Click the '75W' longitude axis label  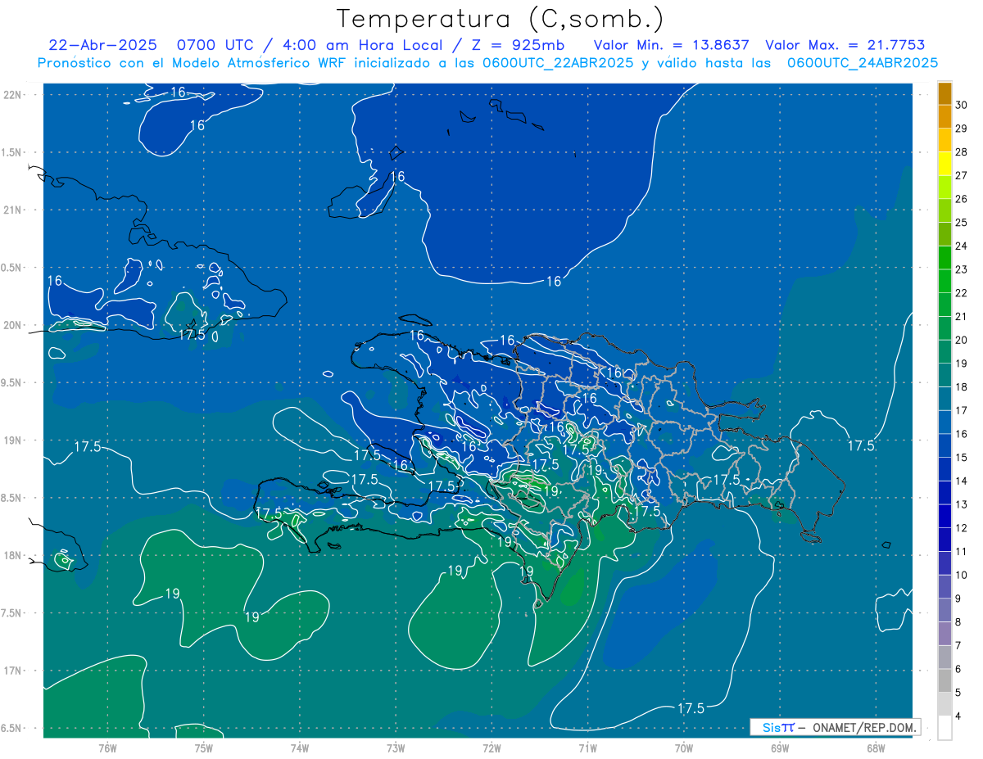coord(204,748)
